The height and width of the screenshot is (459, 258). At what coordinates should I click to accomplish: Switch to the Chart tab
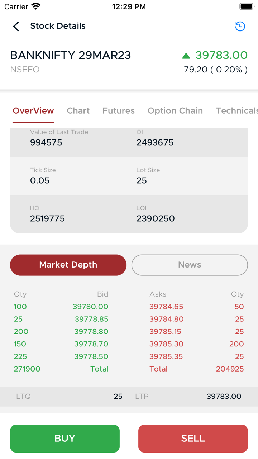(78, 111)
